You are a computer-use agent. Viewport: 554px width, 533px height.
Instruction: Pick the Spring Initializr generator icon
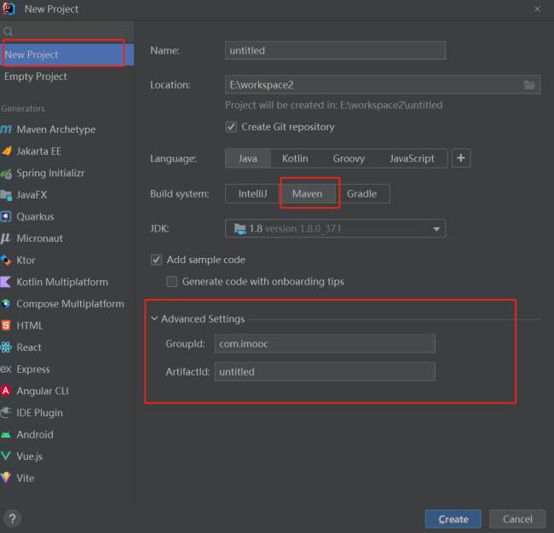click(x=7, y=173)
